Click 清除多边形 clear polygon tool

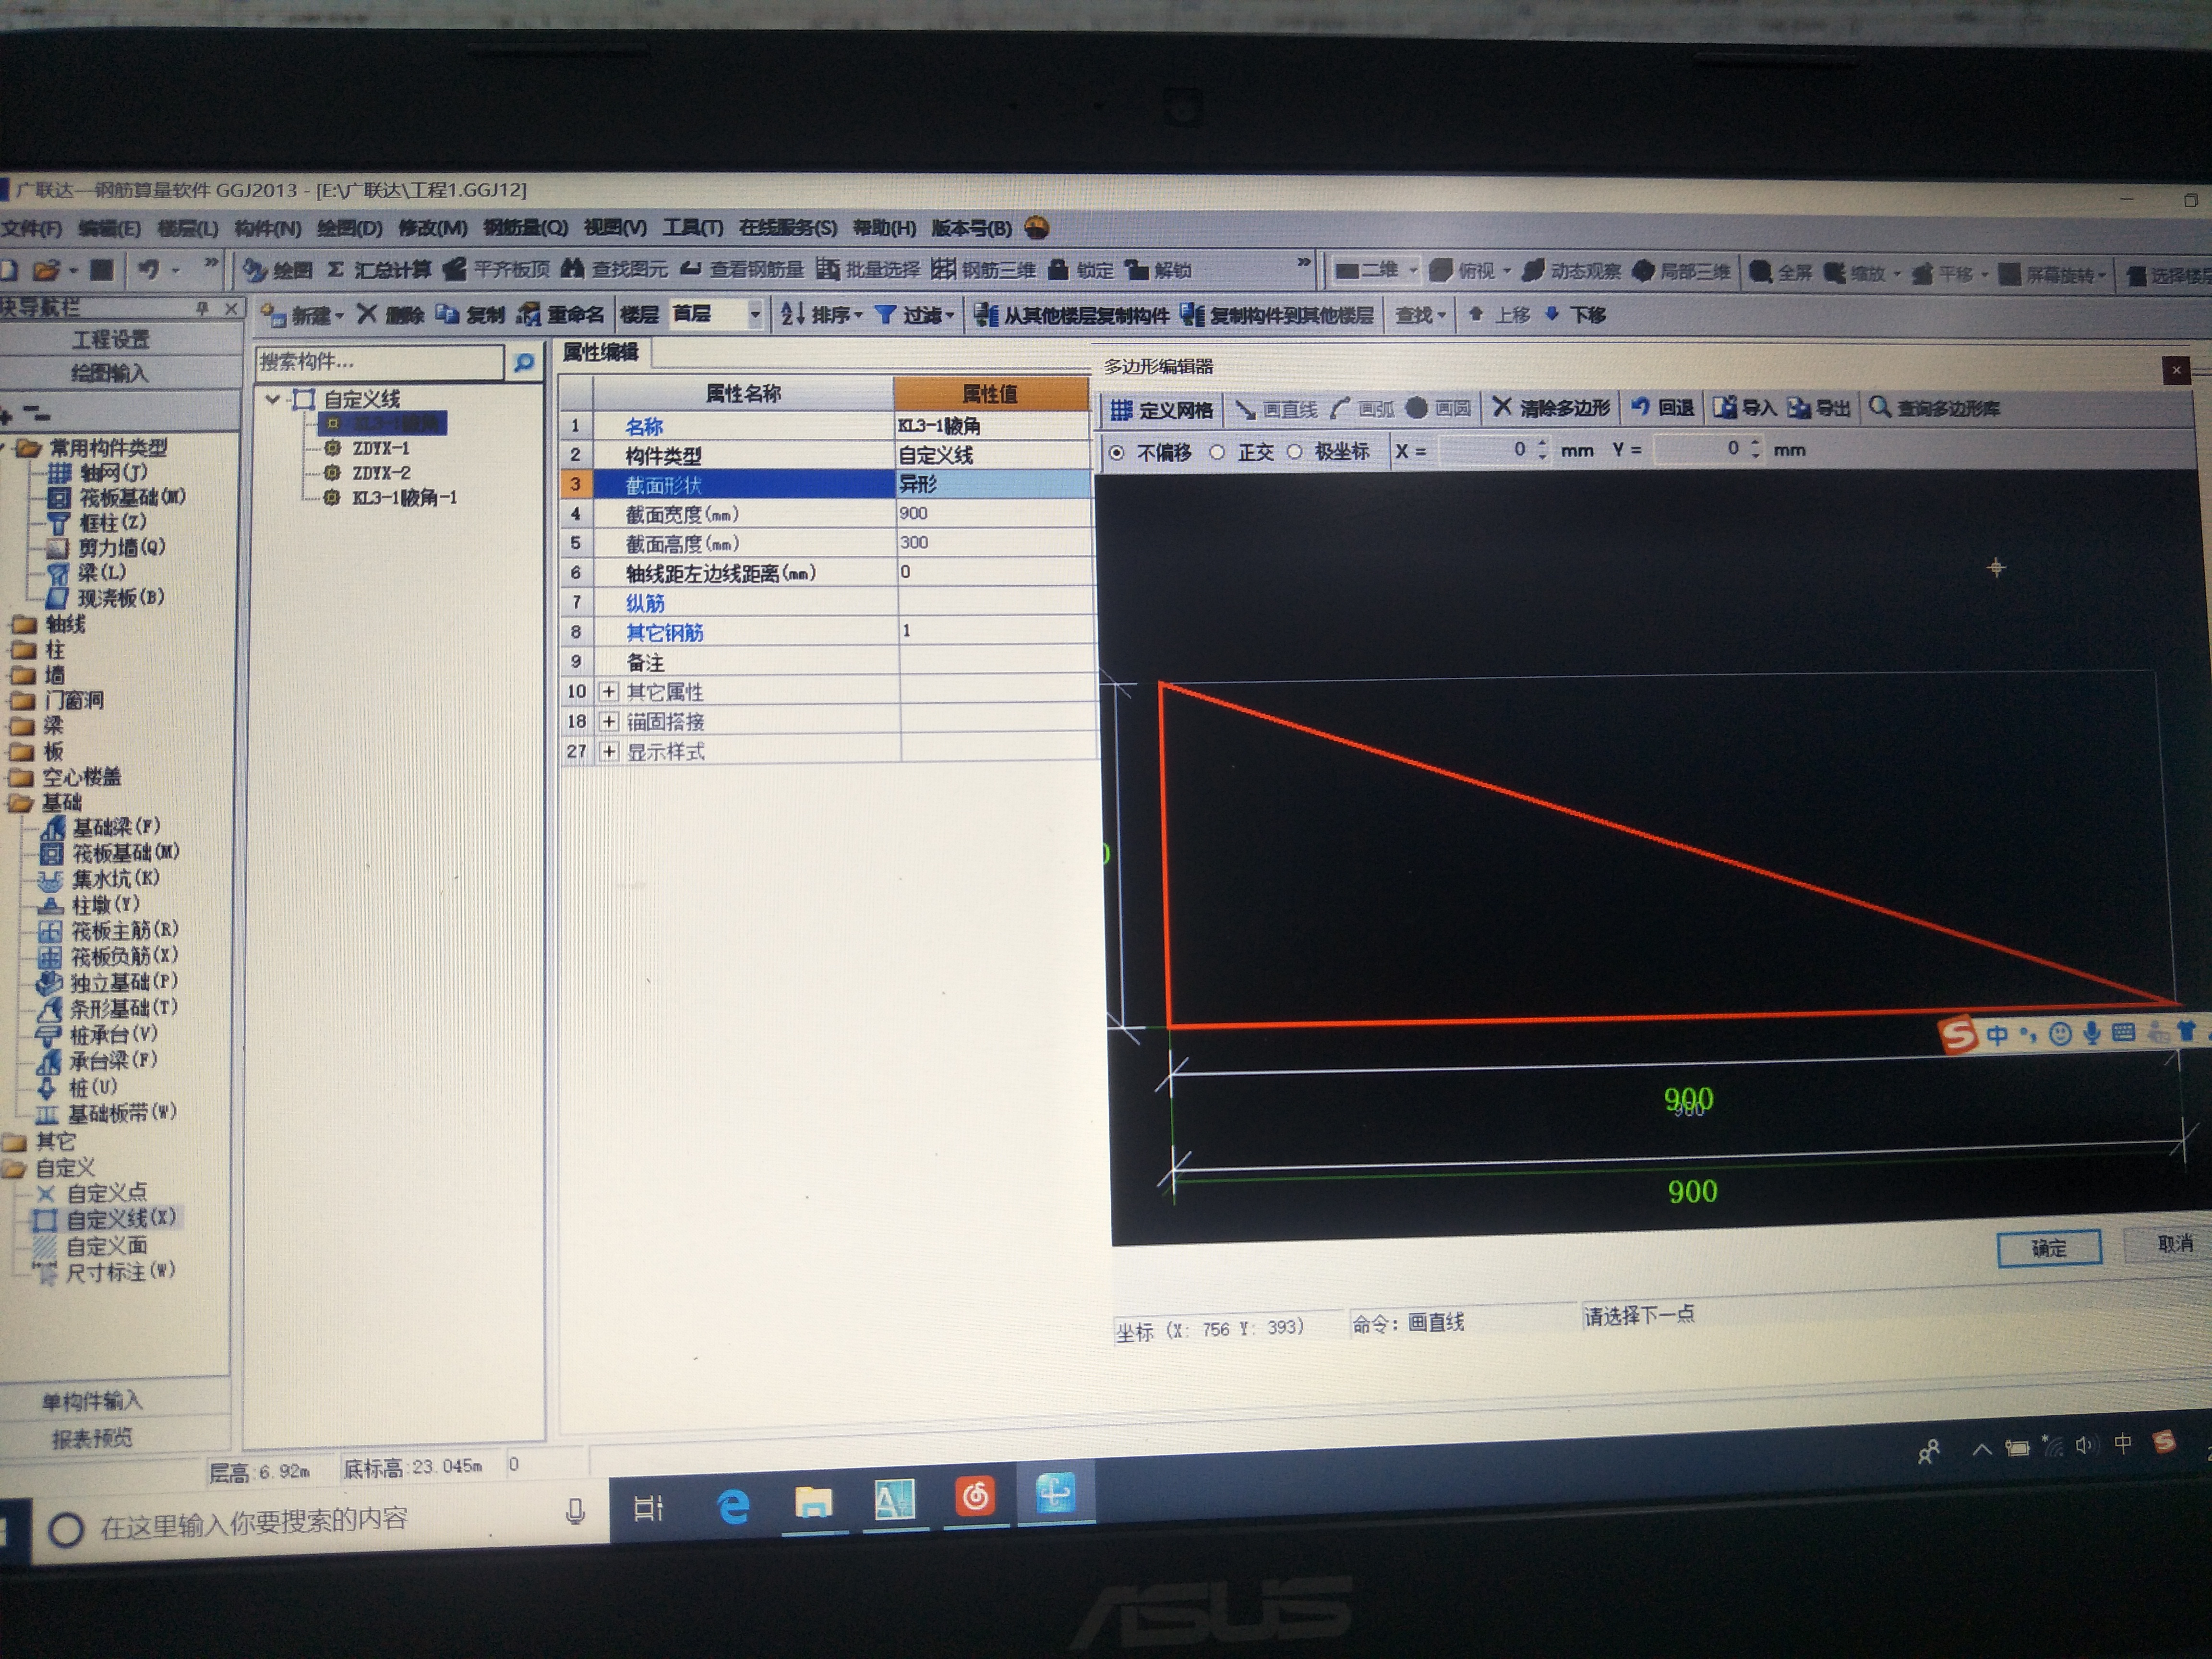click(x=1551, y=407)
